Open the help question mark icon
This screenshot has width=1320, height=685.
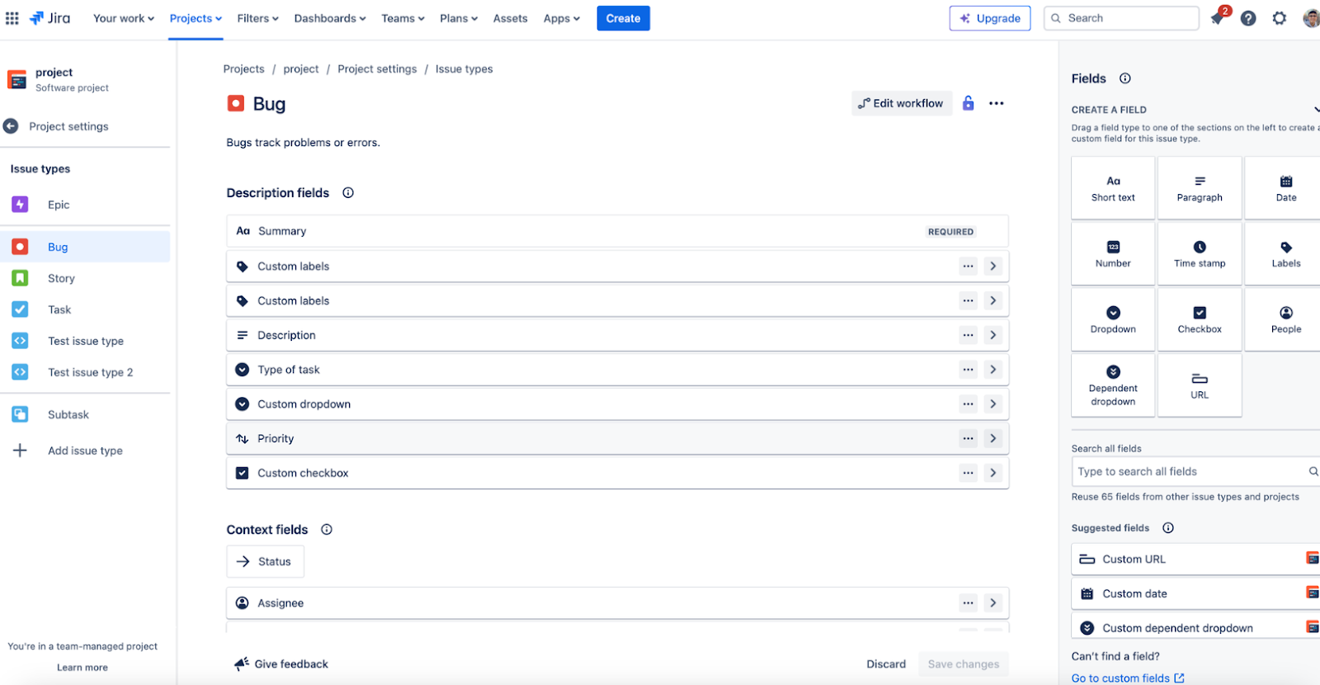click(1248, 18)
